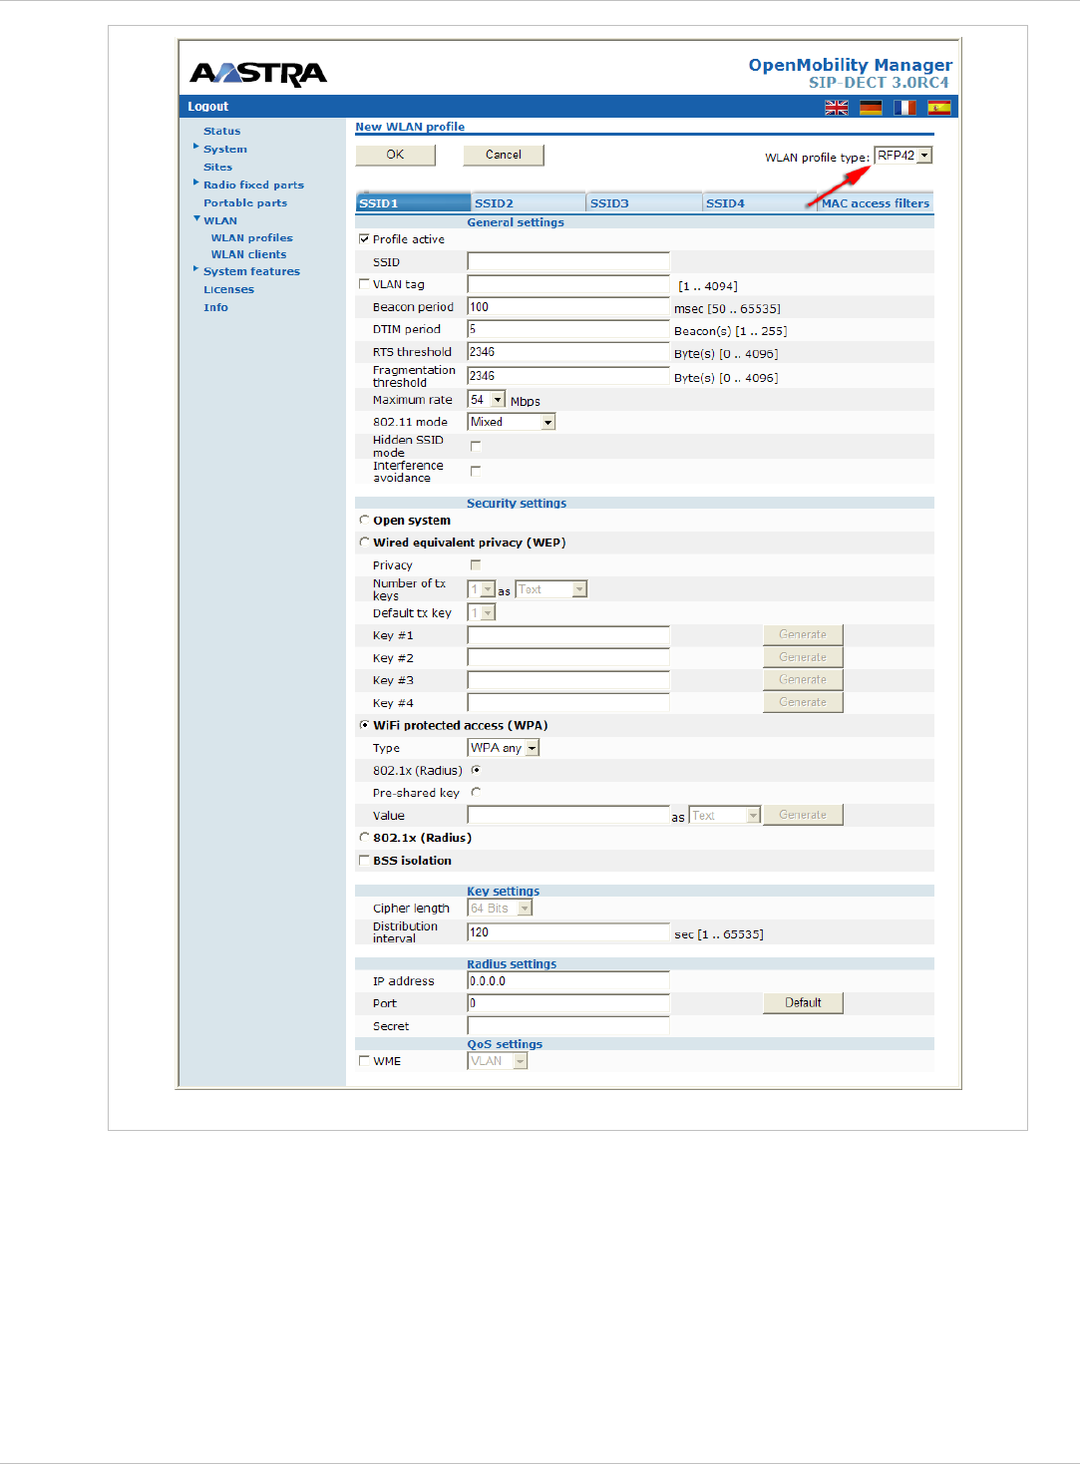
Task: Switch to the SSID2 tab
Action: [529, 202]
